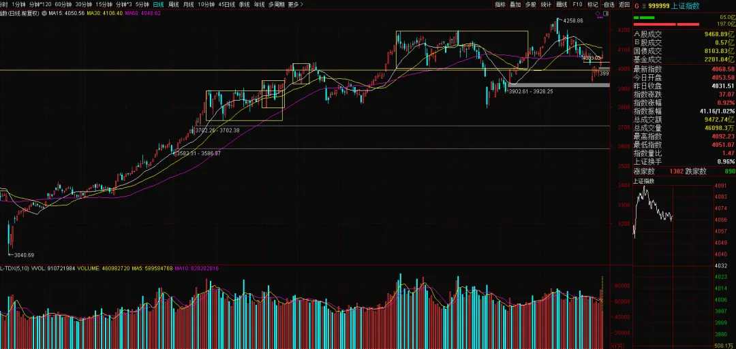This screenshot has width=736, height=349.
Task: Activate the 画线 drawing tools
Action: click(562, 4)
